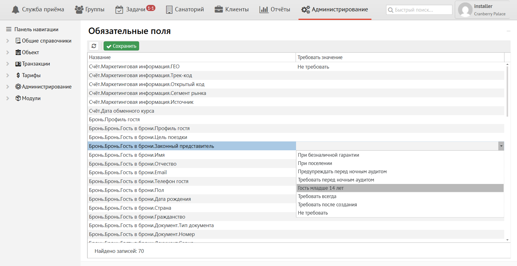517x266 pixels.
Task: Select the row ending with Документ.Номер
Action: [296, 234]
